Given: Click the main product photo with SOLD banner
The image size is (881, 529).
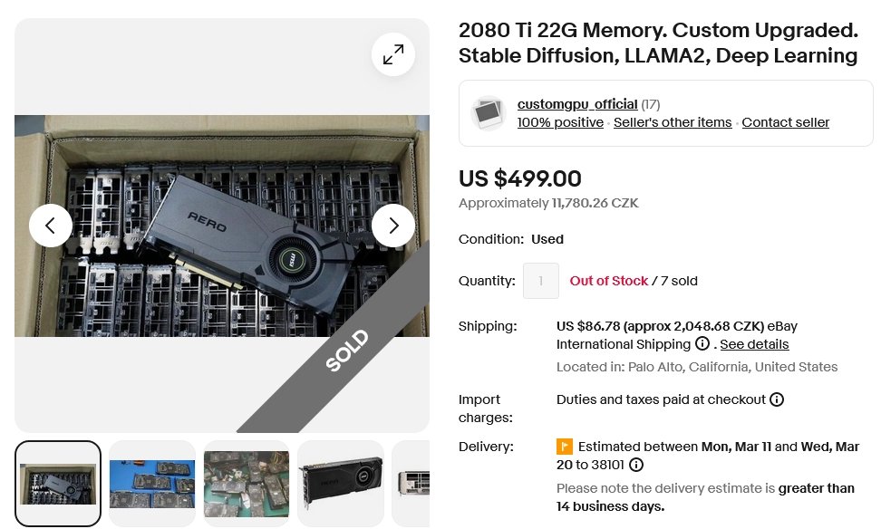Looking at the screenshot, I should click(222, 226).
